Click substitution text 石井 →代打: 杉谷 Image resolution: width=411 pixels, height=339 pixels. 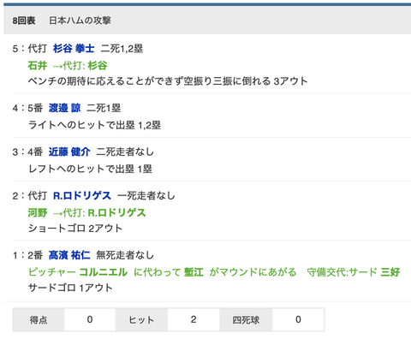68,66
